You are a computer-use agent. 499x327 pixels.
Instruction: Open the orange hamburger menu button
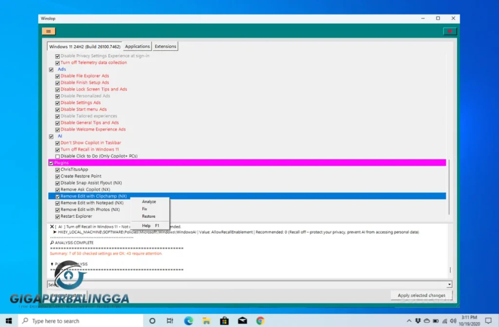click(49, 31)
